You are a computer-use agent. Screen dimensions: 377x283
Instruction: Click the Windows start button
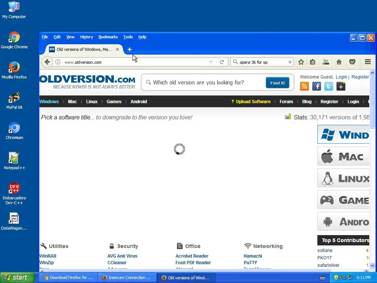pyautogui.click(x=17, y=278)
